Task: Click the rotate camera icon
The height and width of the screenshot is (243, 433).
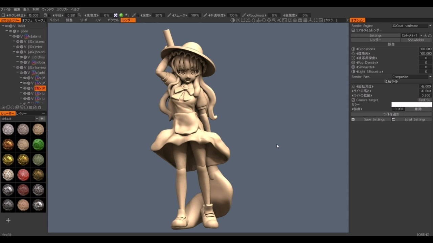Action: tap(264, 20)
